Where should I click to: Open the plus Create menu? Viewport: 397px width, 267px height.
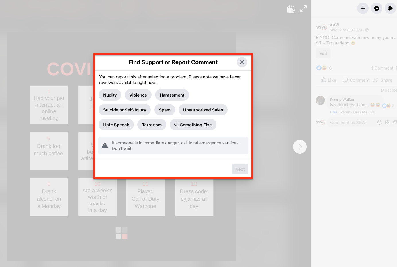pos(363,8)
